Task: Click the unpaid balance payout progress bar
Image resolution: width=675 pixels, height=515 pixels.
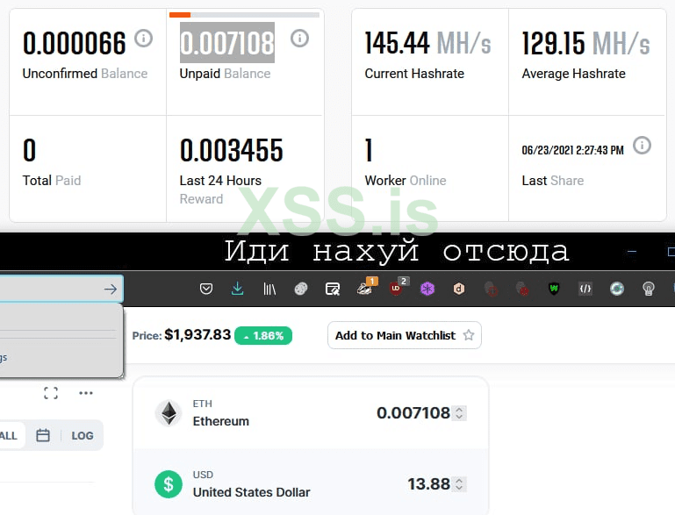Action: 244,15
